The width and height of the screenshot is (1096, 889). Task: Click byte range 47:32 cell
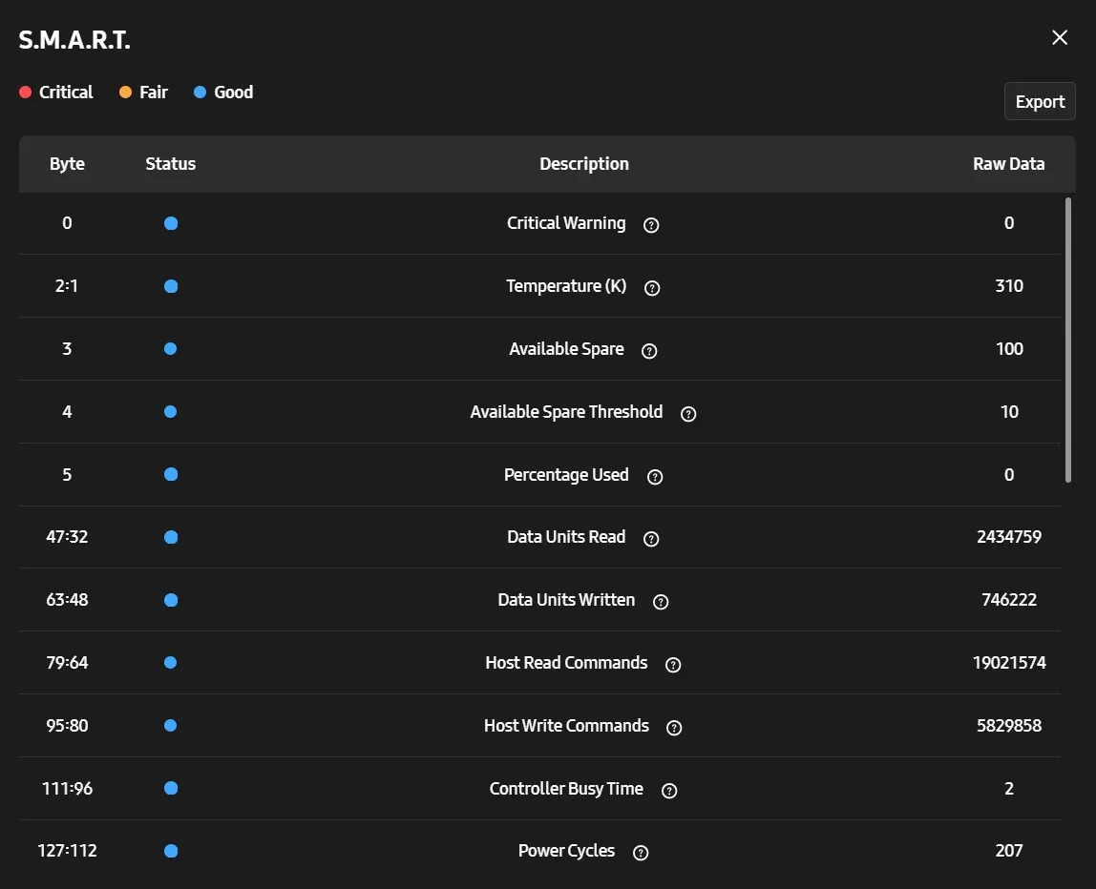[x=67, y=536]
